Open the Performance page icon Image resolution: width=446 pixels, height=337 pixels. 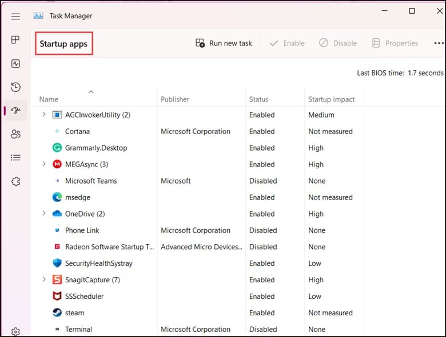point(15,63)
